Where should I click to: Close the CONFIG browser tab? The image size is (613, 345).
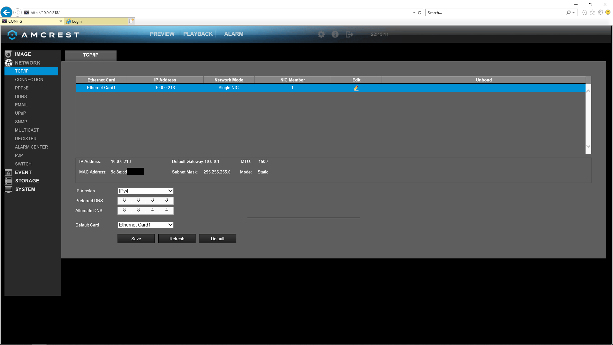coord(61,21)
